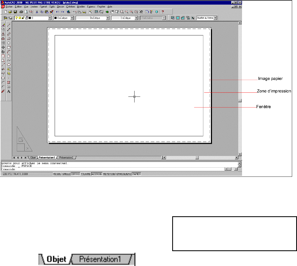Select the Circle drawing tool
The image size is (297, 266).
point(9,56)
